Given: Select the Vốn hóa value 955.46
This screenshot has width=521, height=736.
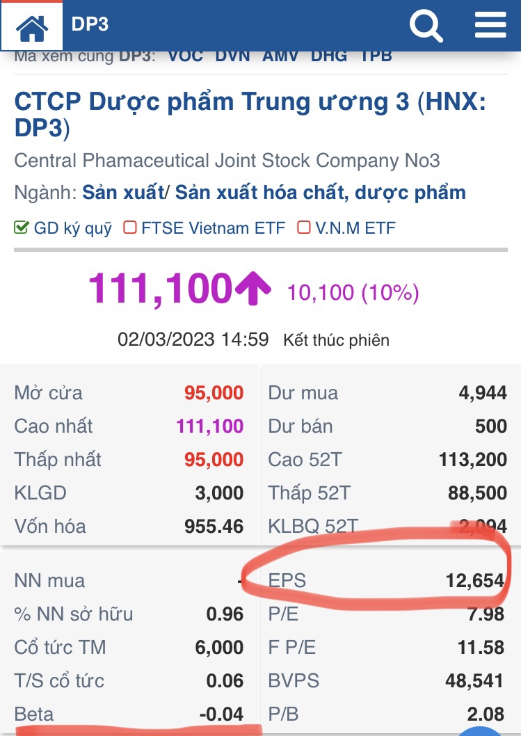Looking at the screenshot, I should point(214,527).
